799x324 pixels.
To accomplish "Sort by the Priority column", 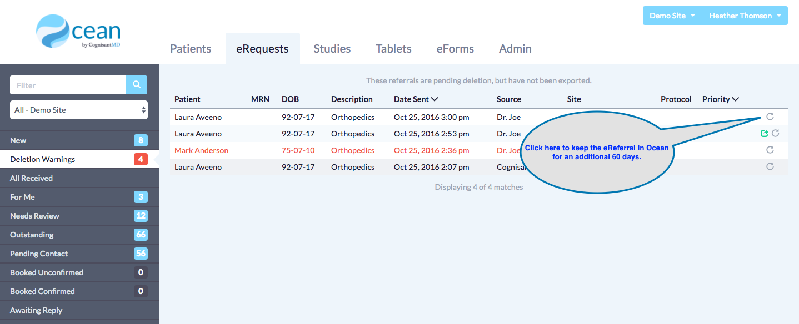I will [720, 99].
